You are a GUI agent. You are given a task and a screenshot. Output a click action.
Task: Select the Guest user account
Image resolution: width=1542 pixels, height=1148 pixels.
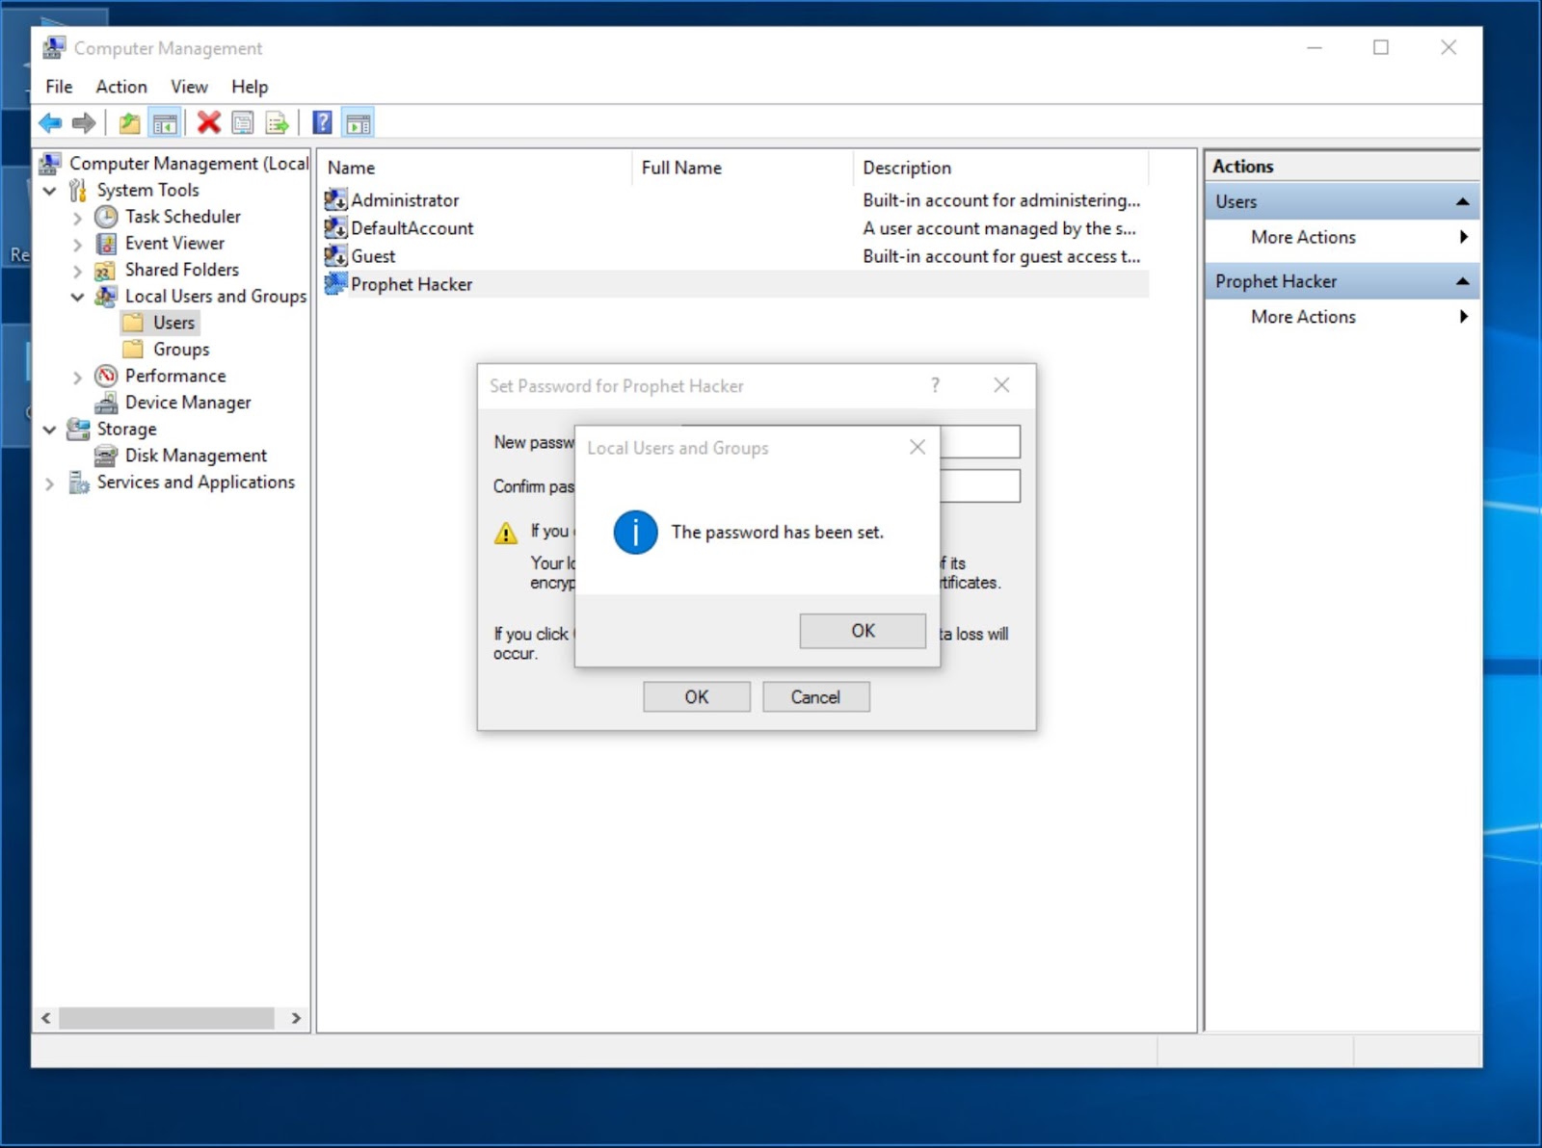pyautogui.click(x=373, y=256)
